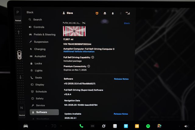
Task: Tap the VIN 7SAXCBE68NF350244 text
Action: [x=77, y=44]
